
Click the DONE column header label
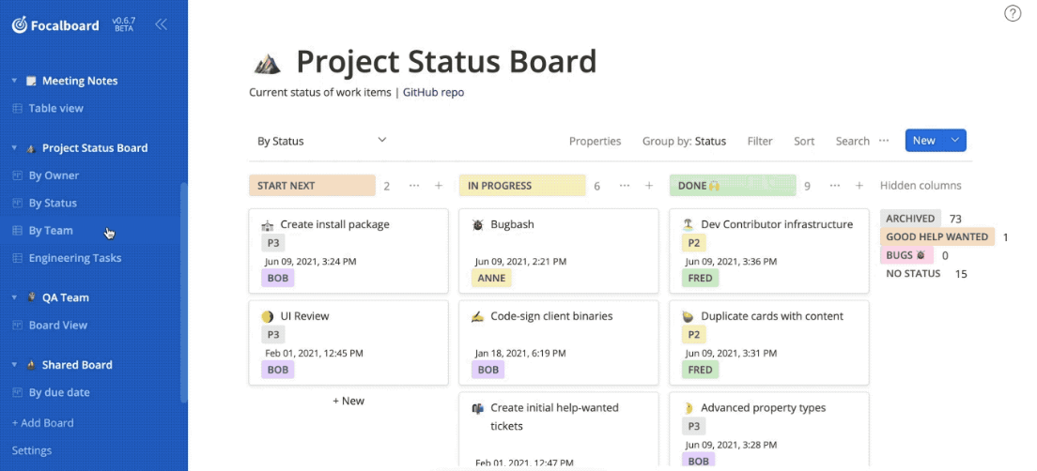(733, 186)
